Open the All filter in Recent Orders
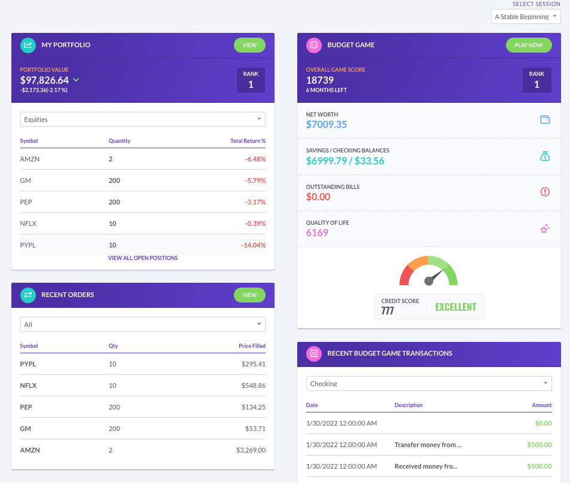This screenshot has height=483, width=570. [142, 324]
